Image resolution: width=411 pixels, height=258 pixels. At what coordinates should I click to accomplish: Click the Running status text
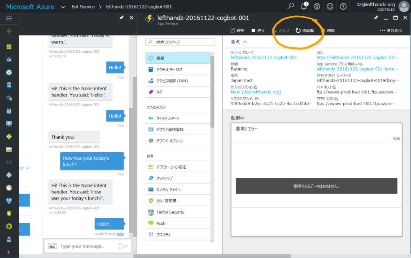tap(239, 69)
